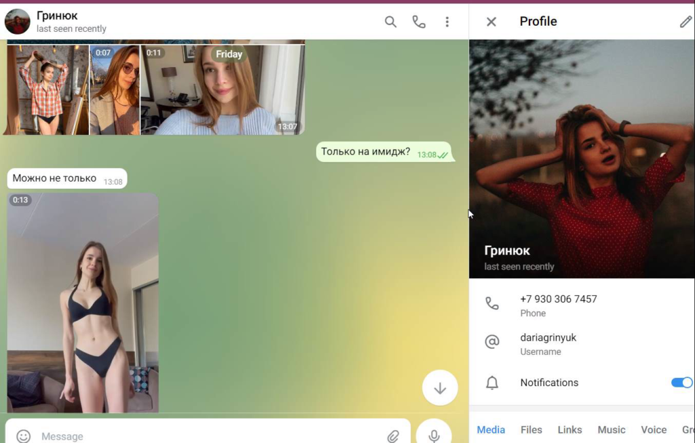Image resolution: width=695 pixels, height=443 pixels.
Task: Type in the Message input field
Action: tap(204, 436)
